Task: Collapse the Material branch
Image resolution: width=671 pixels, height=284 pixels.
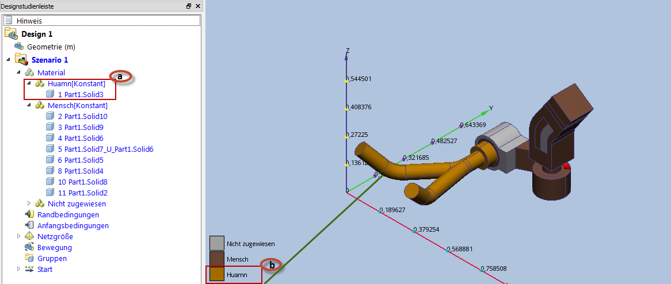Action: [18, 72]
